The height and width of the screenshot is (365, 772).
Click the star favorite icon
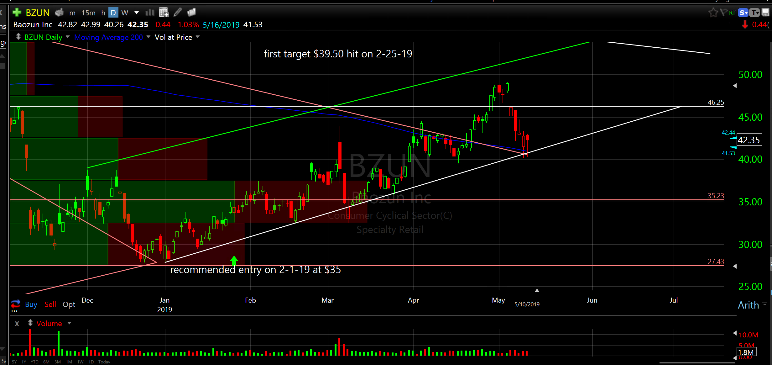tap(713, 13)
